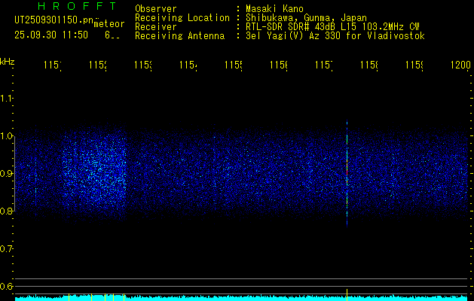The image size is (474, 301).
Task: Click the "Observer" field label
Action: click(x=156, y=9)
